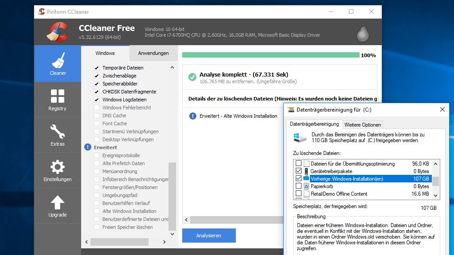Screen dimensions: 454x255
Task: Click the 96,0 KB size value
Action: [420, 164]
